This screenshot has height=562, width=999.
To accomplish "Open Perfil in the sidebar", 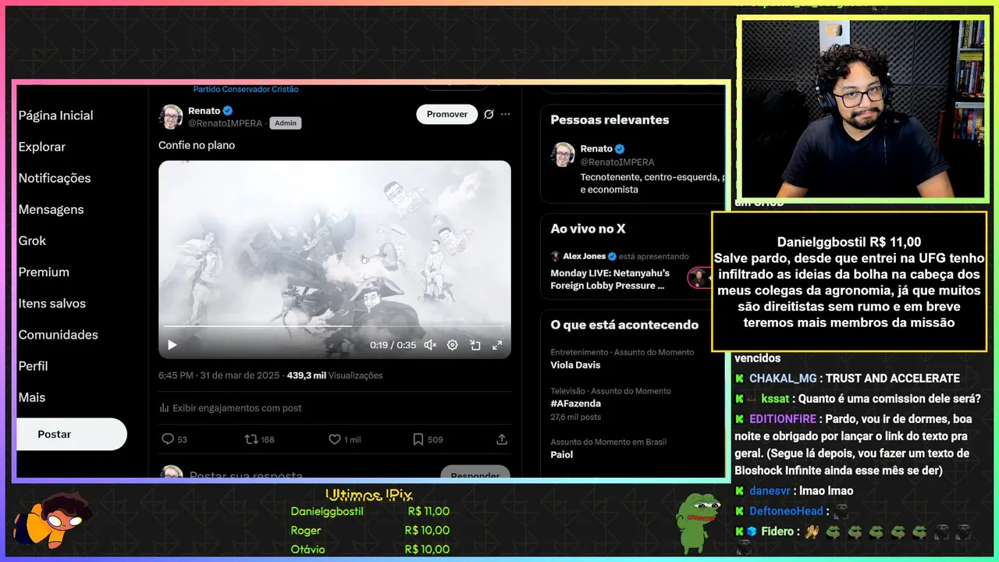I will (33, 365).
